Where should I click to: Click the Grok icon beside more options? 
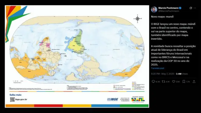point(191,8)
